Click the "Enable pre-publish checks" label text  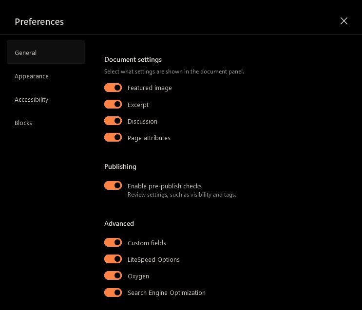[x=165, y=186]
